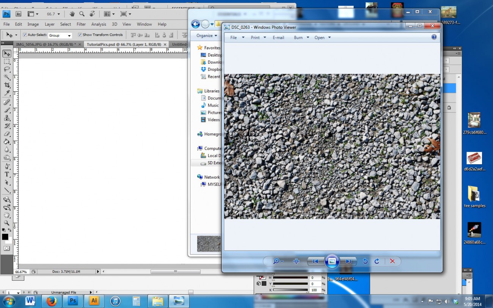Delete the photo with the red X

pyautogui.click(x=393, y=261)
